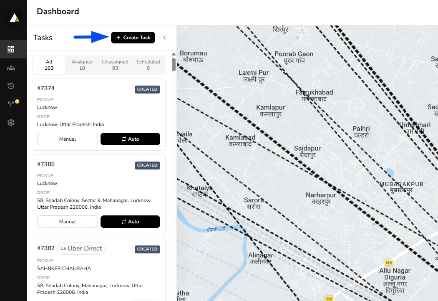Screen dimensions: 438x301
Task: Open task #7382 by its ID
Action: tap(46, 248)
